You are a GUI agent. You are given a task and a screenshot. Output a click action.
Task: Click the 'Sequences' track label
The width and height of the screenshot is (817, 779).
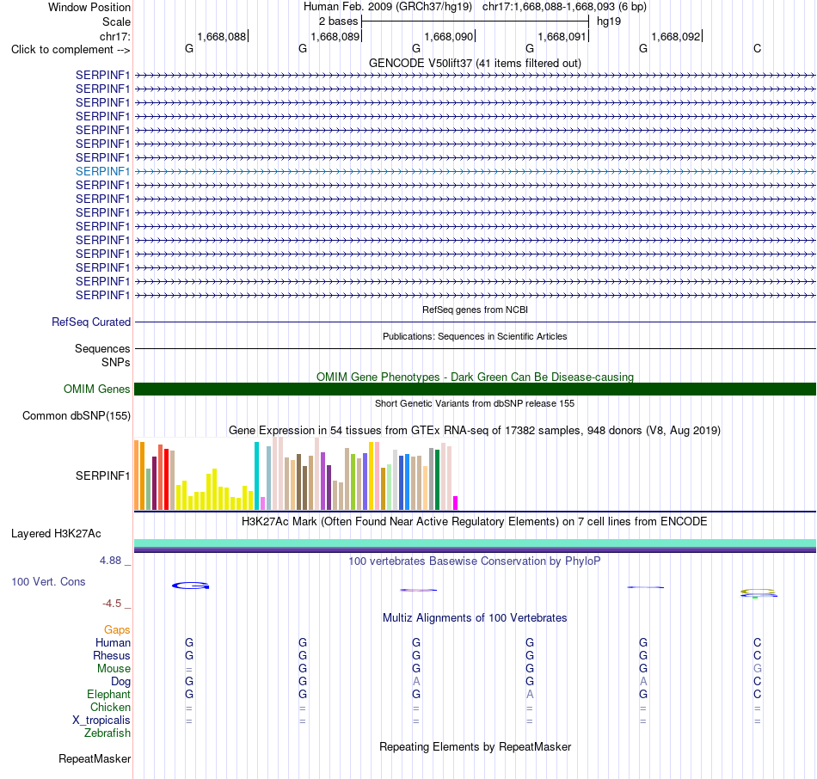tap(102, 348)
